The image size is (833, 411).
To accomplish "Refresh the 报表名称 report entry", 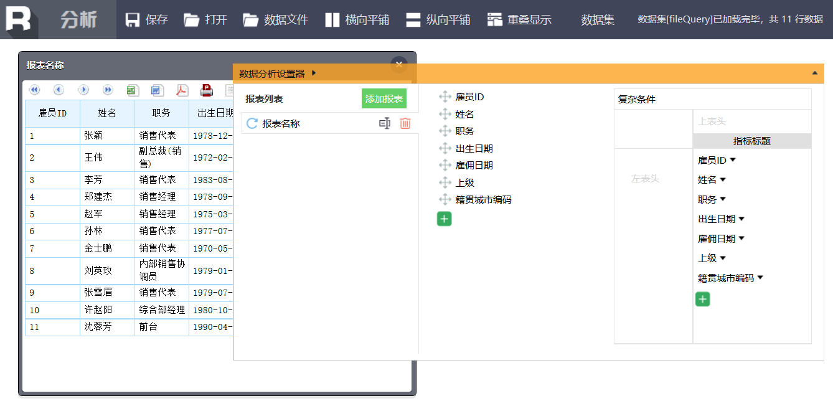I will (x=252, y=123).
